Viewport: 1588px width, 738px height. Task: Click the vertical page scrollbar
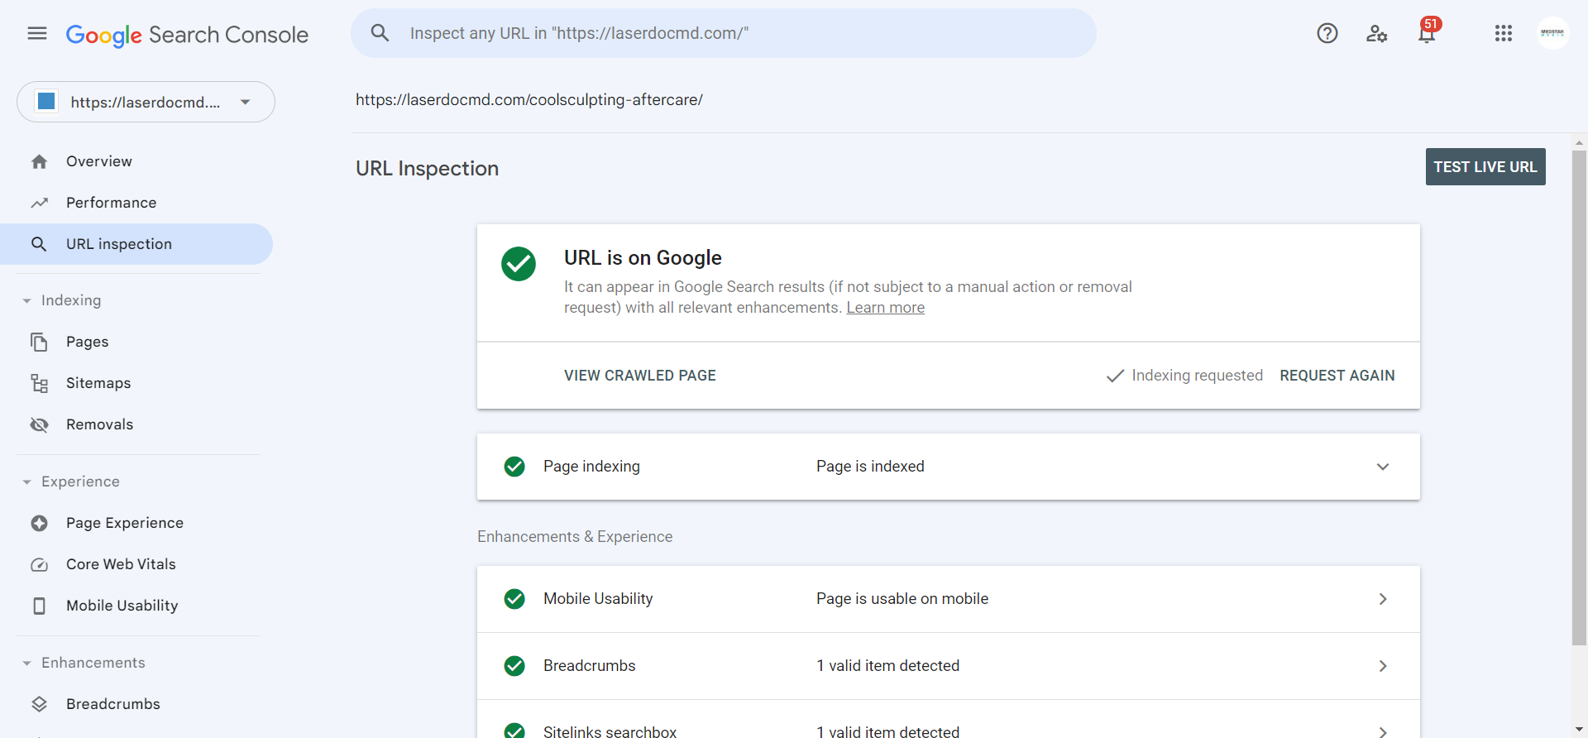(1579, 397)
